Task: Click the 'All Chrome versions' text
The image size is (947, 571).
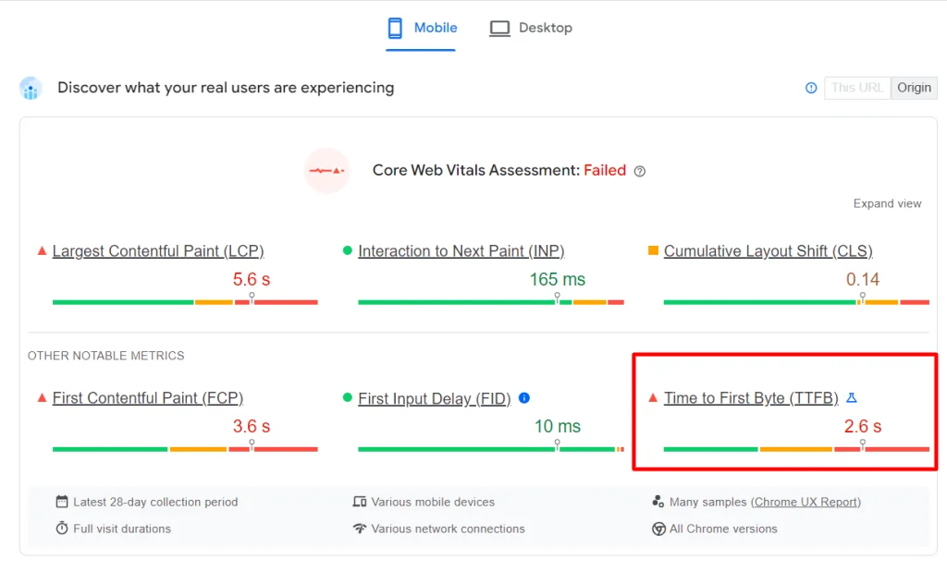Action: 723,528
